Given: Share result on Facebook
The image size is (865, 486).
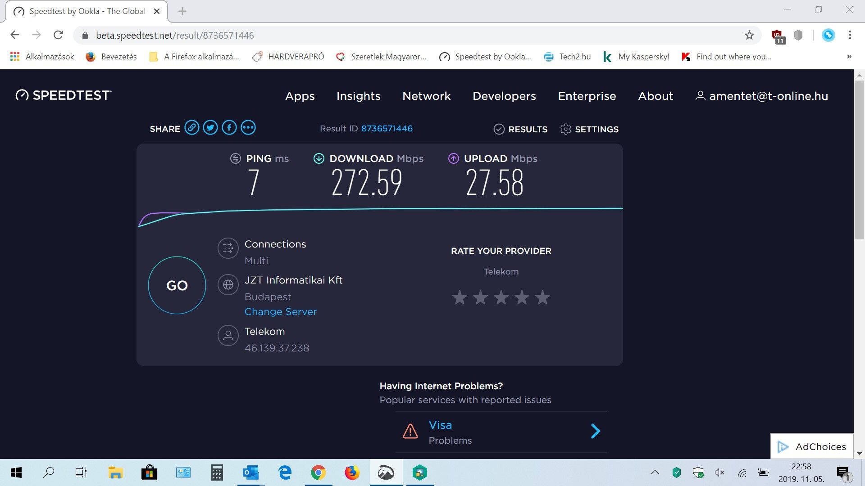Looking at the screenshot, I should [229, 128].
